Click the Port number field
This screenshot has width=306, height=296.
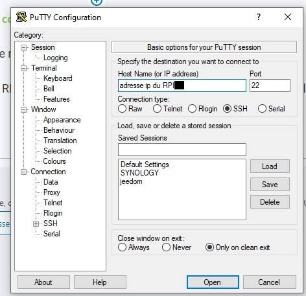click(x=270, y=85)
